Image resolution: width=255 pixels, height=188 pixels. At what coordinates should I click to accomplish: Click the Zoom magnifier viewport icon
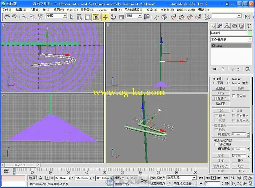click(x=233, y=178)
